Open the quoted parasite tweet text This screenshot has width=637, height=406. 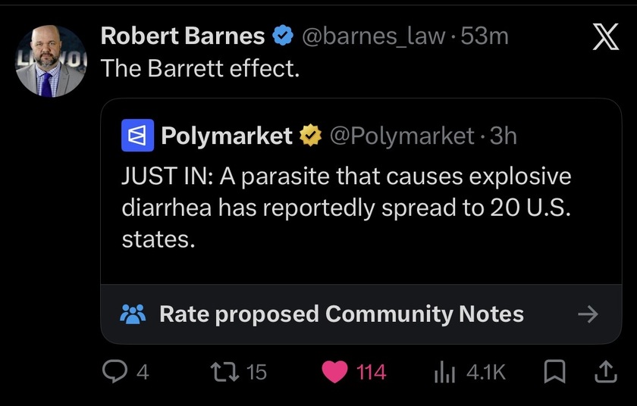click(347, 208)
